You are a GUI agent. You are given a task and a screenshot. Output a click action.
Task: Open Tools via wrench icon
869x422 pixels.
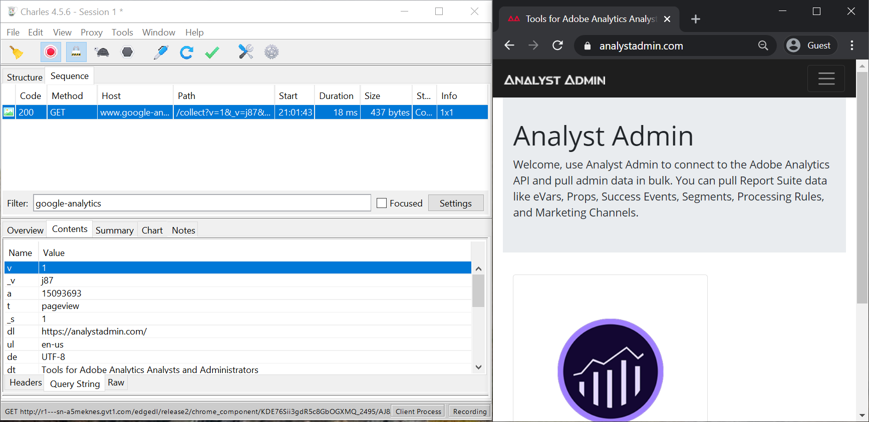coord(245,52)
